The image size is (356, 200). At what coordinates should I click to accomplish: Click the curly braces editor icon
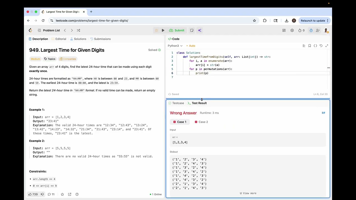pos(315,46)
